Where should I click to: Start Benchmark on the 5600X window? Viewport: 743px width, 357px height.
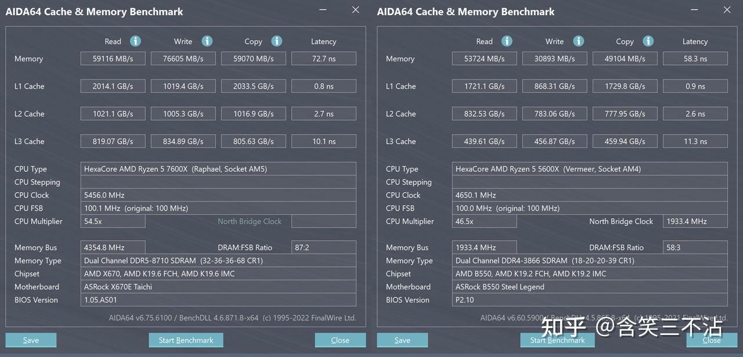(557, 340)
